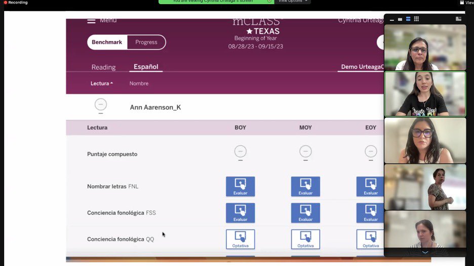Click the Nombrar letras FNL label
The height and width of the screenshot is (266, 474).
pos(113,186)
